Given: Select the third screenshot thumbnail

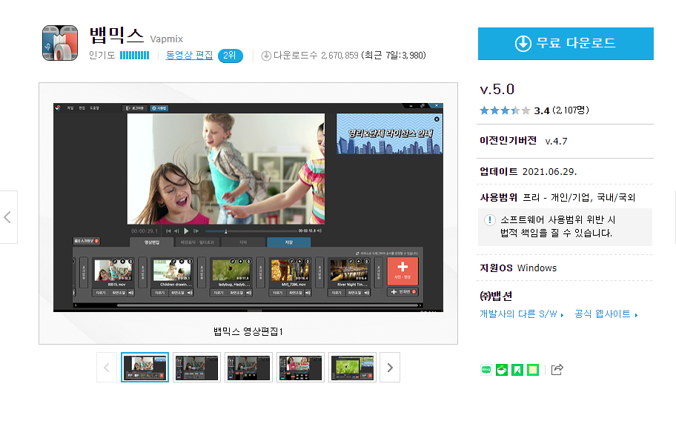Looking at the screenshot, I should (248, 368).
